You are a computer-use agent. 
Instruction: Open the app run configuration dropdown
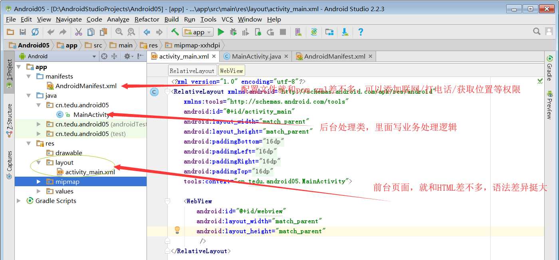(x=198, y=32)
